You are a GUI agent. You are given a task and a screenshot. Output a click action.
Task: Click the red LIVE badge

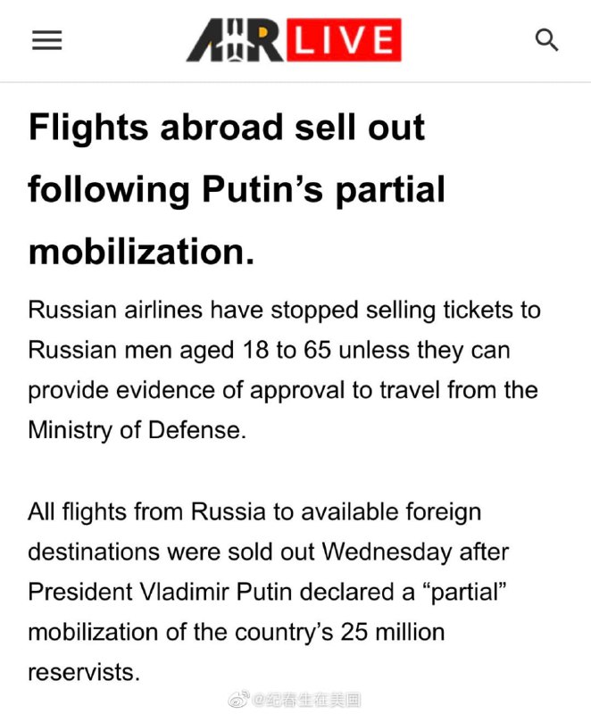click(343, 41)
